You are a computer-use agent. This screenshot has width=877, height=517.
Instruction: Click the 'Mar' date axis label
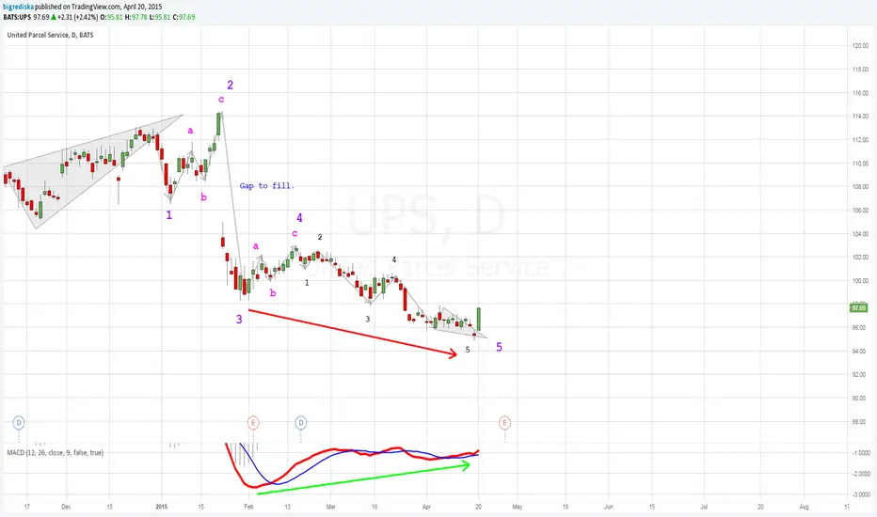pyautogui.click(x=330, y=507)
